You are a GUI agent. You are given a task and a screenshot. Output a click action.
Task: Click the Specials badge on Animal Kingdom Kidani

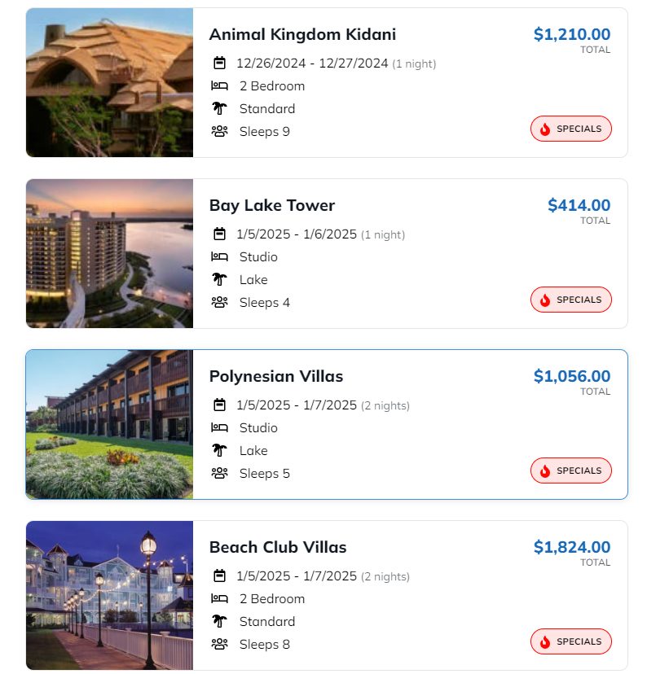[570, 129]
